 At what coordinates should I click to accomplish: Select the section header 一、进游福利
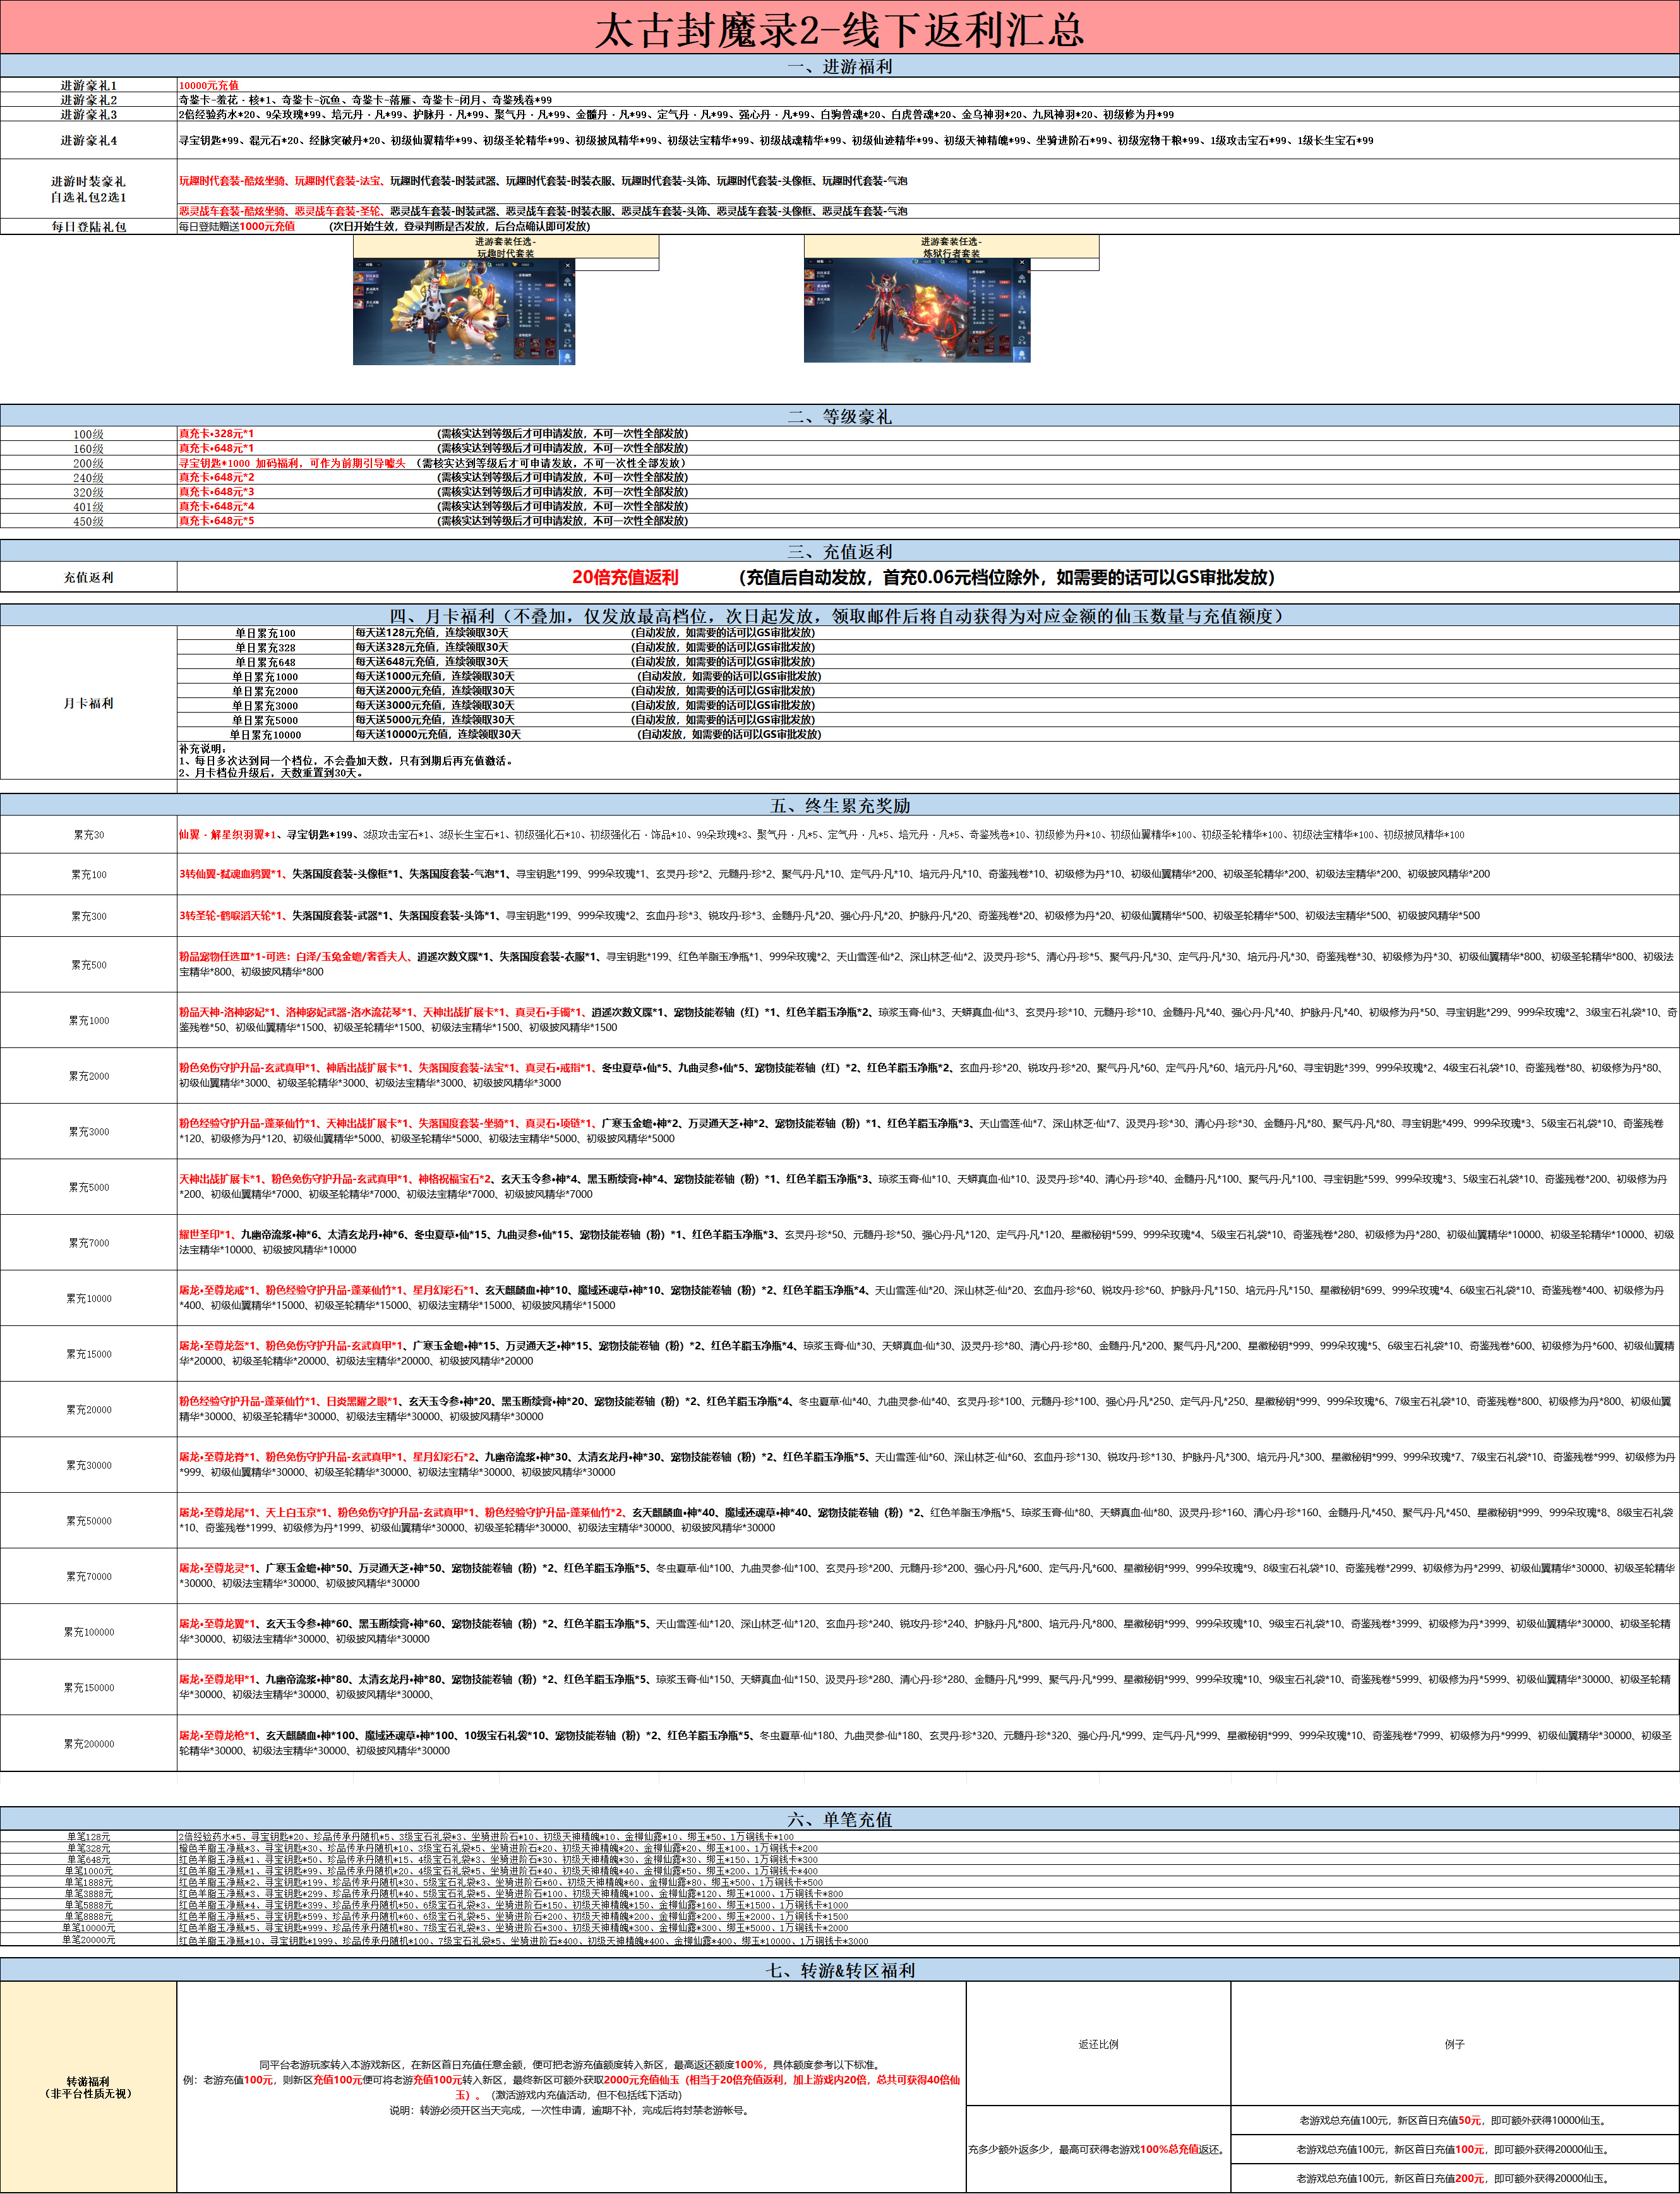coord(839,66)
